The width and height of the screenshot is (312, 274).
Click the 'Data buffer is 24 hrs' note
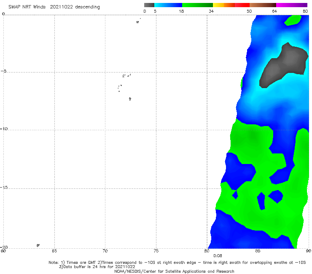click(x=97, y=267)
